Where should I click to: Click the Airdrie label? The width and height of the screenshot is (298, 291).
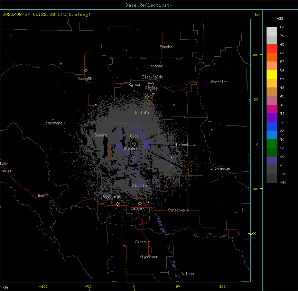pyautogui.click(x=140, y=186)
